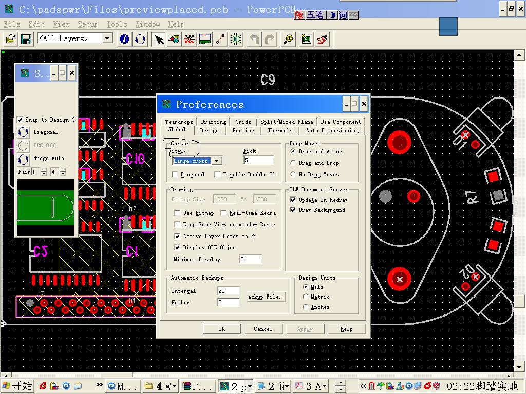Switch to the Routing tab
Viewport: 526px width, 394px height.
click(x=243, y=130)
